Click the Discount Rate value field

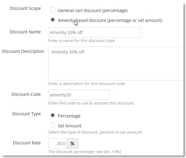tap(57, 143)
